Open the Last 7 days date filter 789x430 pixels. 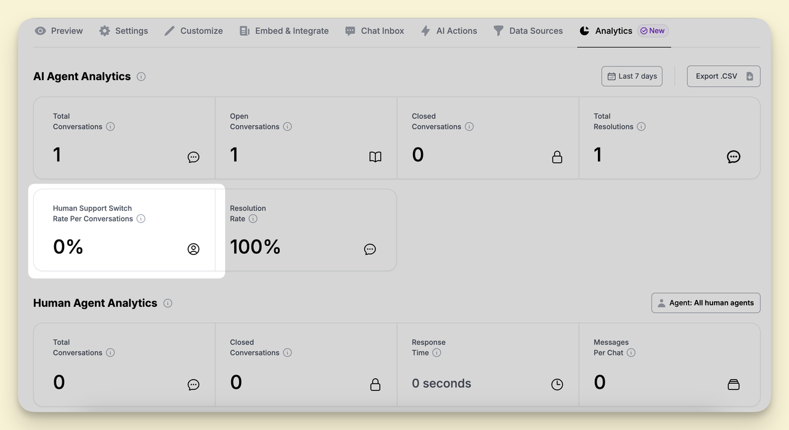click(632, 76)
